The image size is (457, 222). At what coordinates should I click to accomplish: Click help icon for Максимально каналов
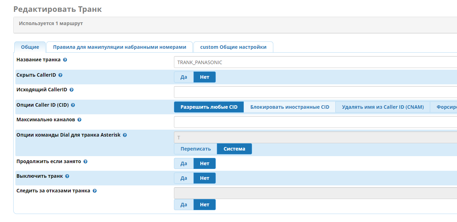79,120
